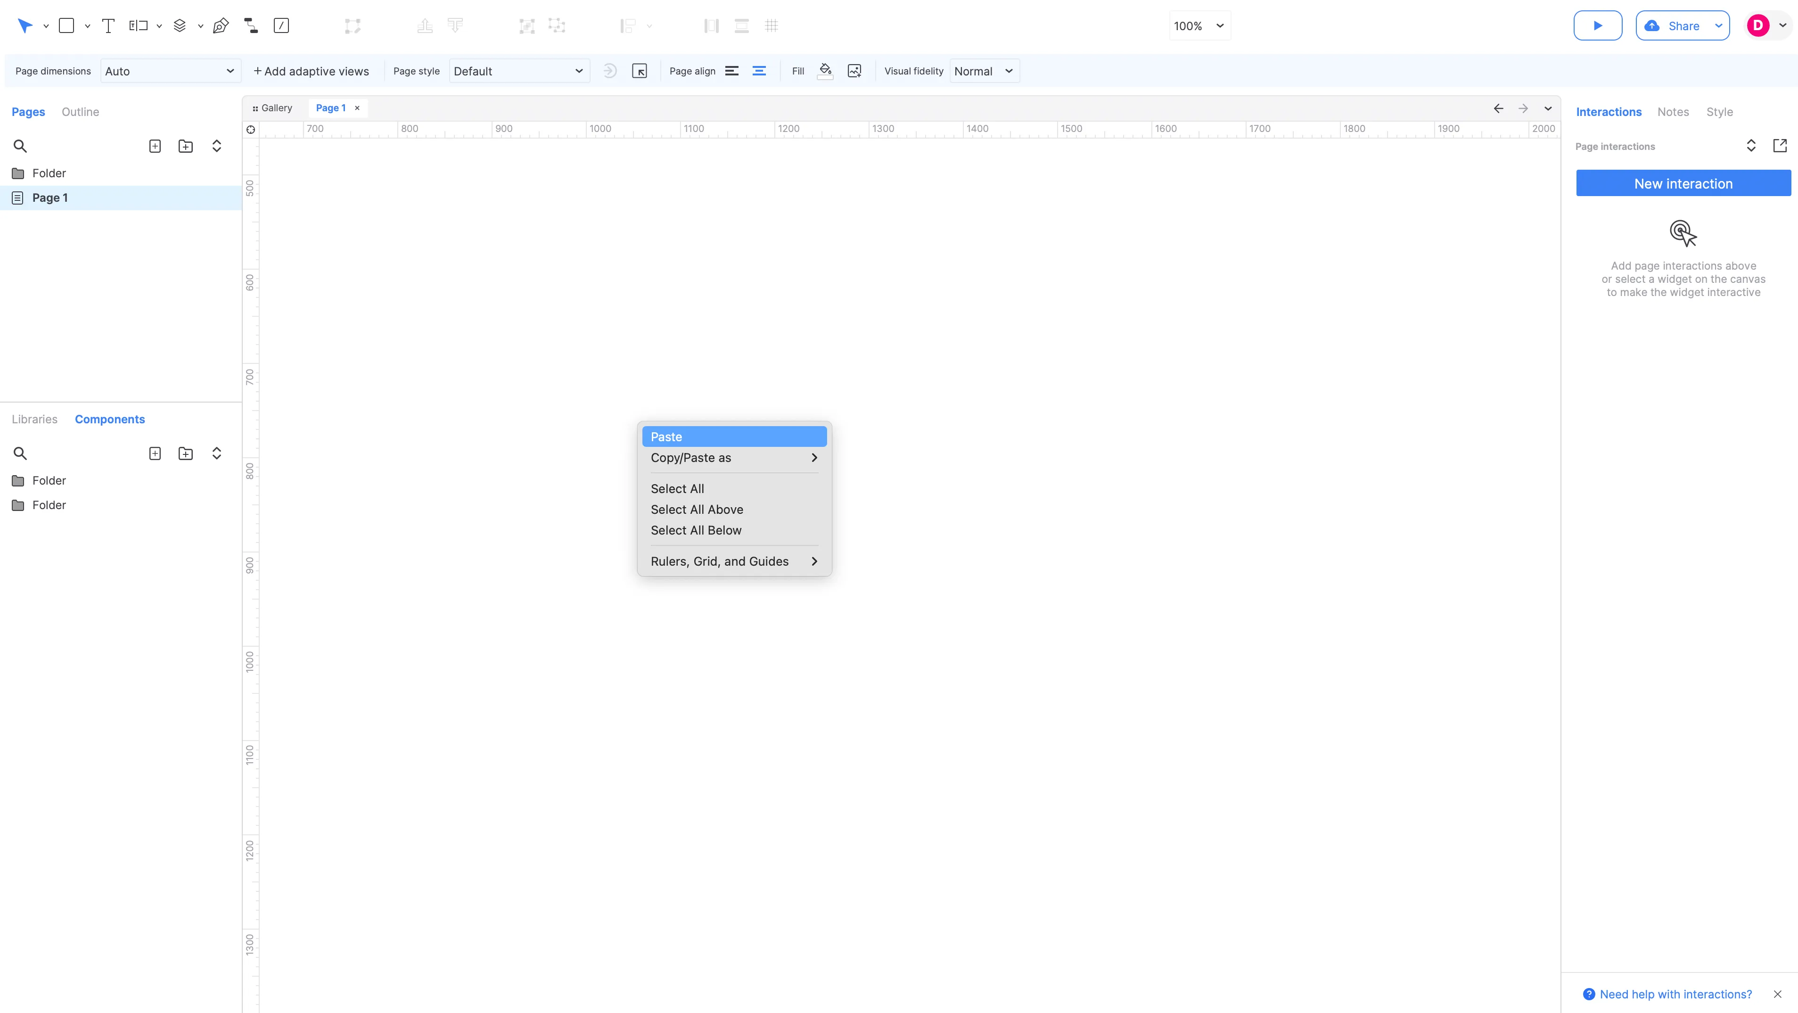Image resolution: width=1798 pixels, height=1013 pixels.
Task: Select the Pen tool in toolbar
Action: click(221, 26)
